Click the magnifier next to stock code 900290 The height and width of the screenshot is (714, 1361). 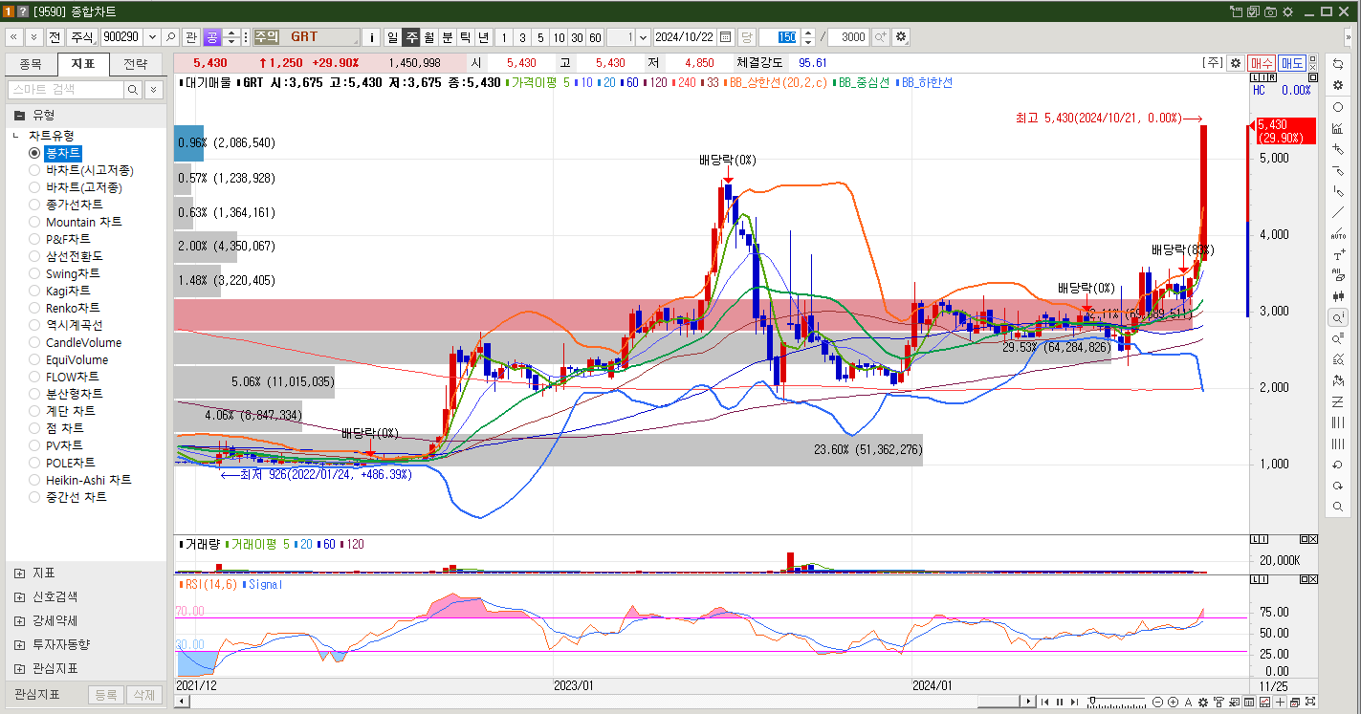tap(170, 37)
